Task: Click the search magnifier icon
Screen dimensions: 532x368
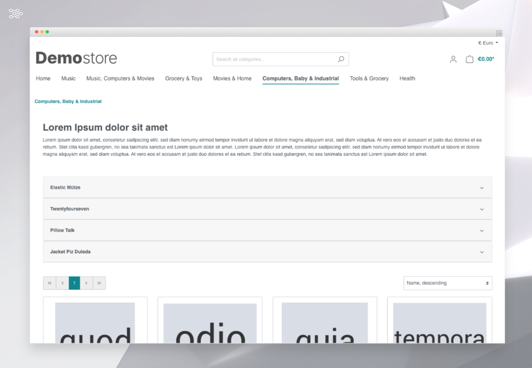Action: coord(341,59)
